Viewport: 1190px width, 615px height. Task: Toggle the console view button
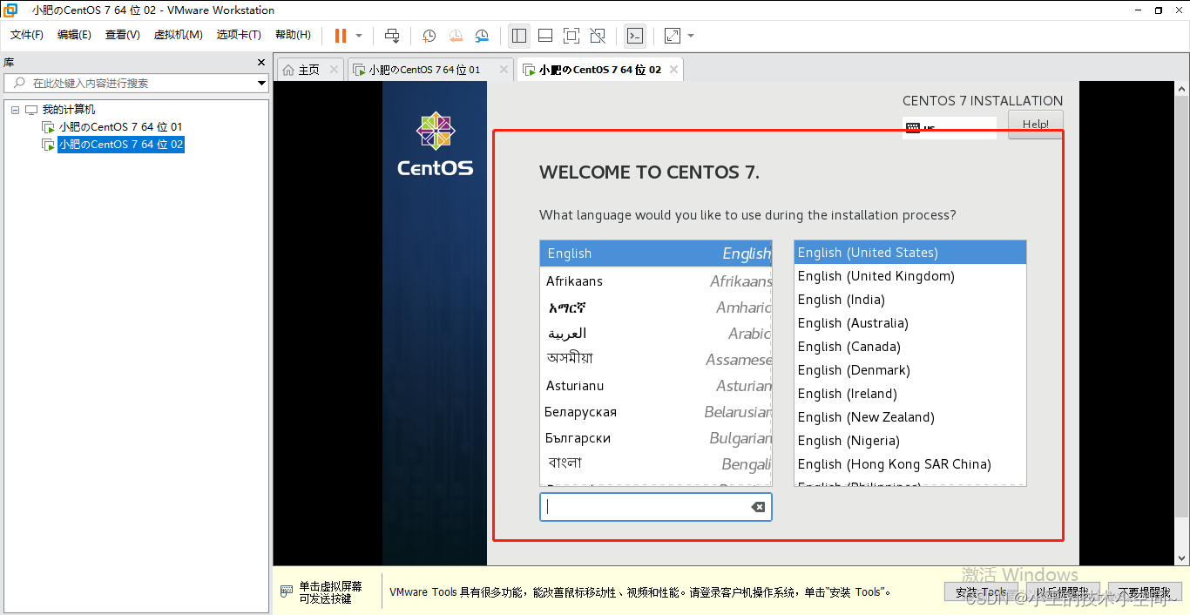tap(636, 36)
